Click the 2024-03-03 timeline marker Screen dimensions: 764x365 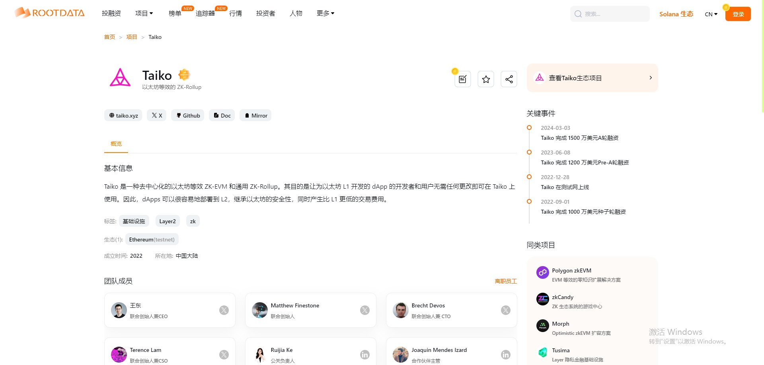pyautogui.click(x=529, y=127)
